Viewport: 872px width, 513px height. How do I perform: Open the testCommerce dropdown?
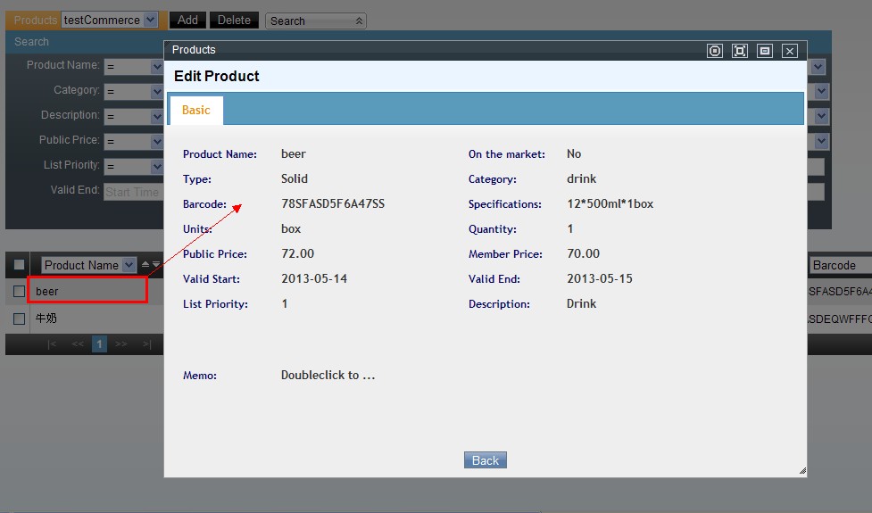[x=150, y=20]
